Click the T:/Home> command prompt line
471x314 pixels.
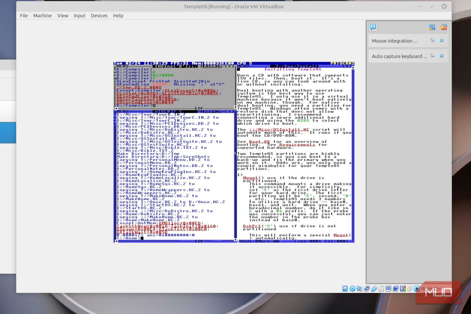pyautogui.click(x=130, y=238)
